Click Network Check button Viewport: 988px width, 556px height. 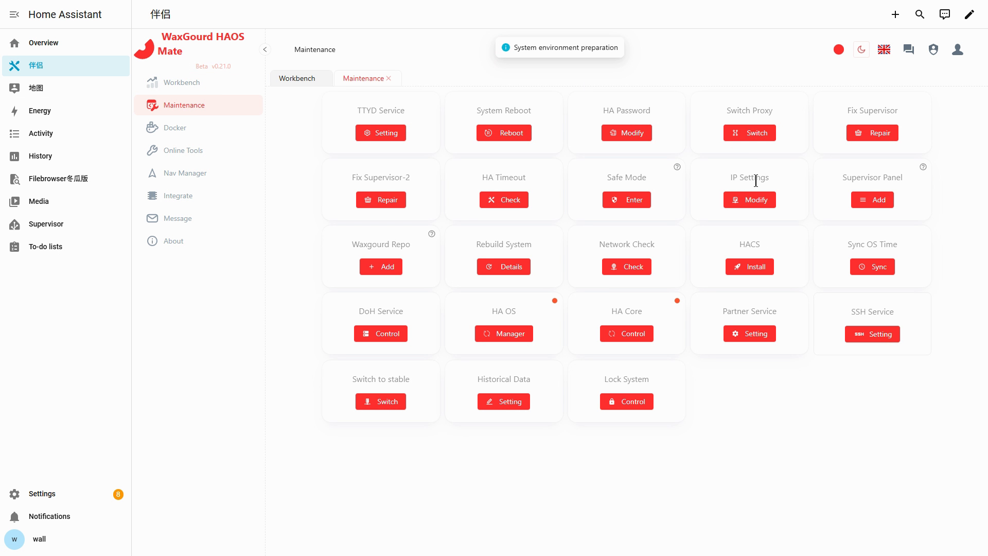[627, 267]
